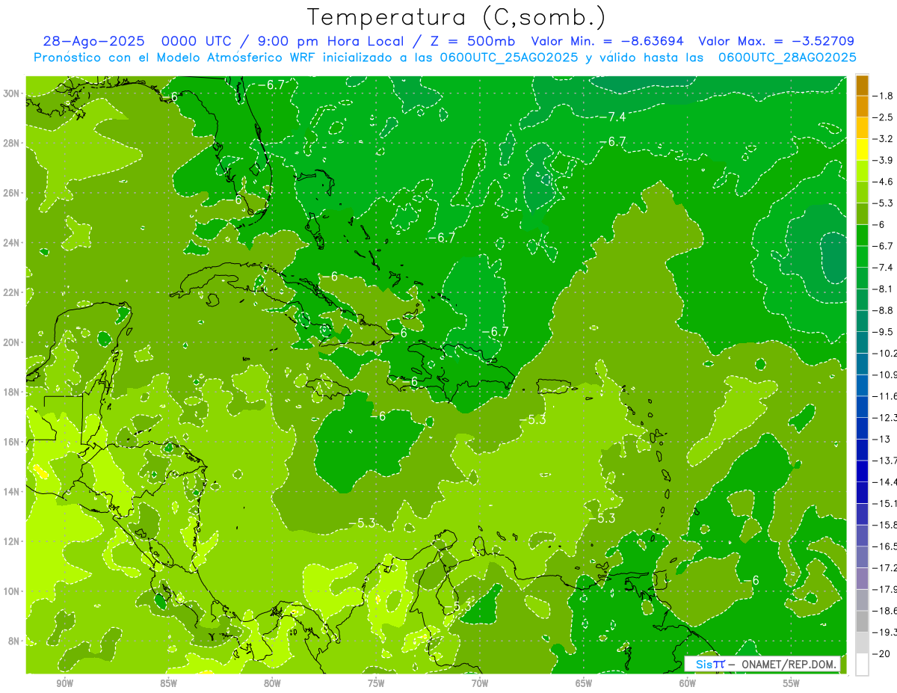Click the '0600UTC_25AGO2025' initialization timestamp

point(508,58)
